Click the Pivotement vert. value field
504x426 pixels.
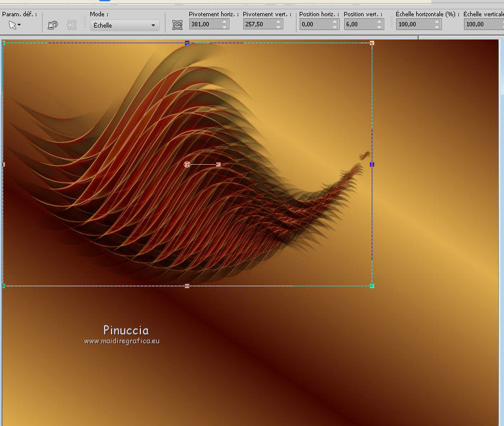coord(258,24)
